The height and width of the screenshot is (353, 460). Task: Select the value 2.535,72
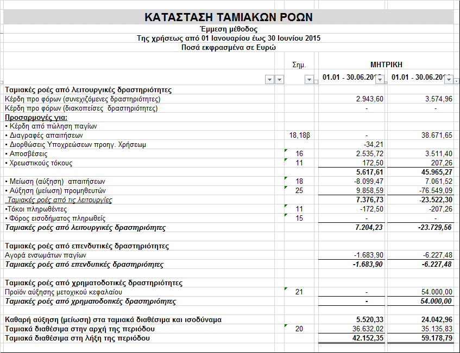370,154
